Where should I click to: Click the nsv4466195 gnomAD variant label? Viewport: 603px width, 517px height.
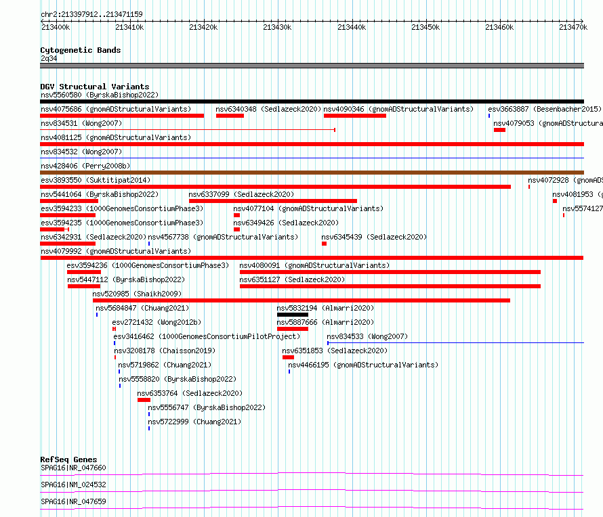(x=363, y=365)
